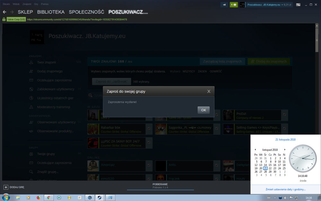
Task: Click the large profile avatar next to the username
Action: click(37, 37)
